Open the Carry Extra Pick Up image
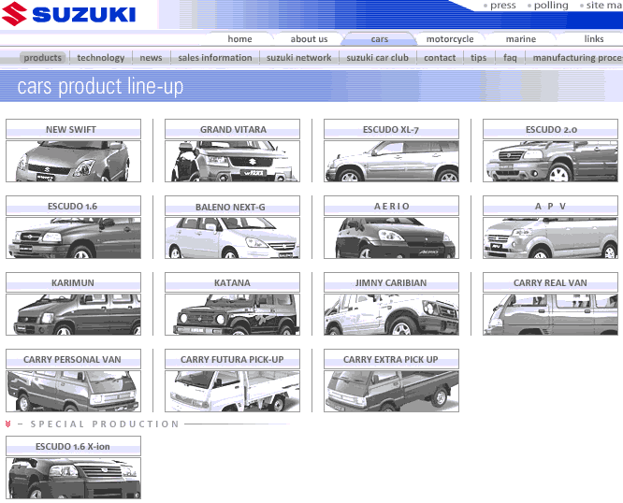The image size is (623, 503). (x=391, y=391)
